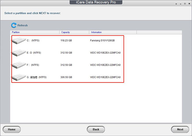The image size is (192, 136).
Task: Click the Next button
Action: point(180,129)
